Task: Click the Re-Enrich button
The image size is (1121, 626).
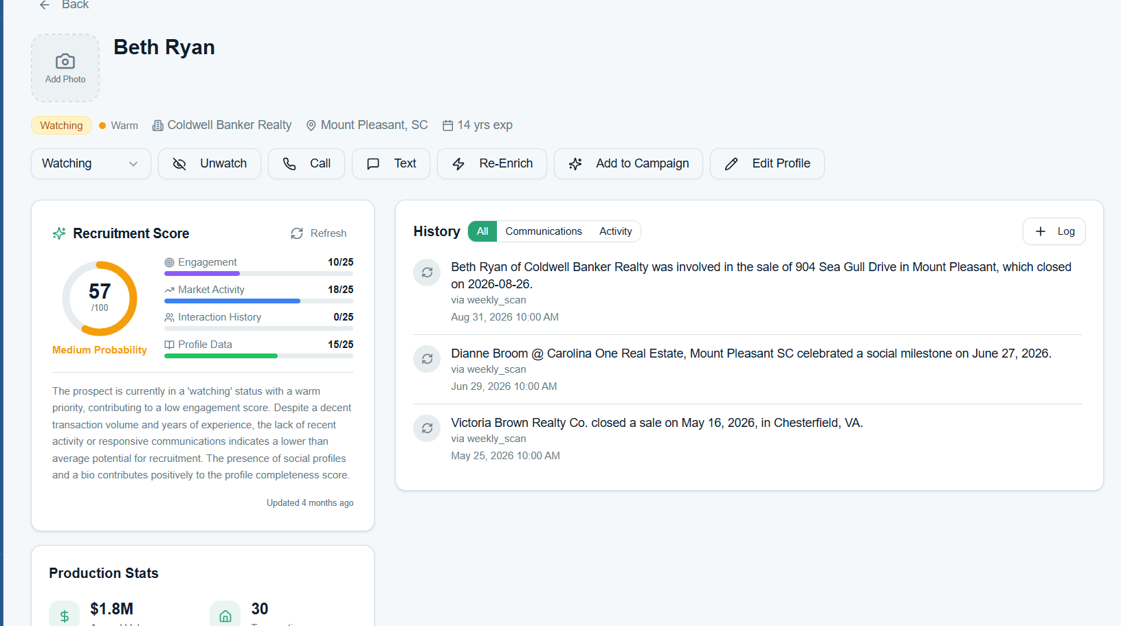Action: (x=492, y=163)
